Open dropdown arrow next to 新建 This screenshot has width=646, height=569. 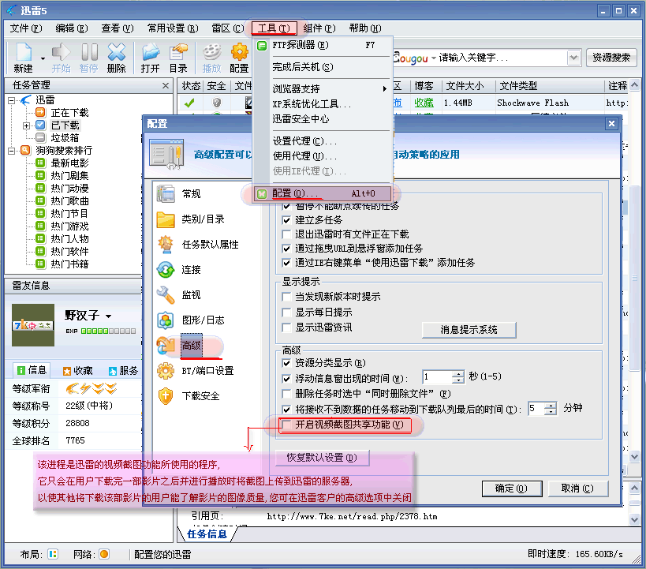(x=43, y=58)
